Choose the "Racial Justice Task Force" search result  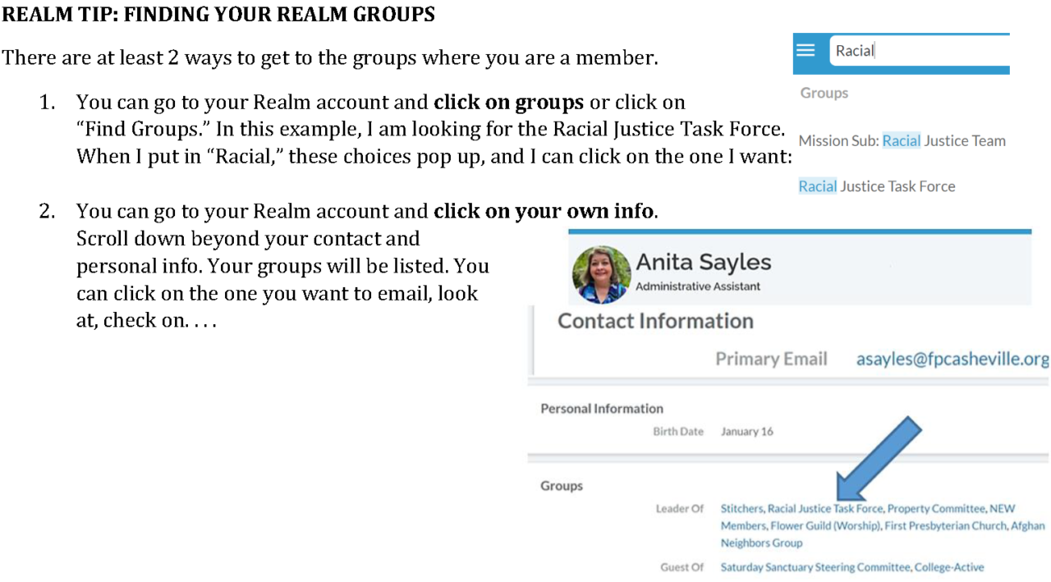(877, 186)
